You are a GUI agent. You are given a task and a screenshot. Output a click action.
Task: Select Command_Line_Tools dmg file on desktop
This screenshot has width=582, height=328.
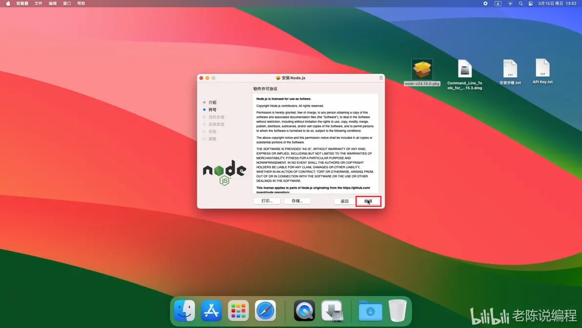pos(465,75)
